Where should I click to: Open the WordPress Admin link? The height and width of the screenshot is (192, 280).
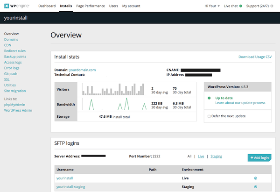click(18, 110)
